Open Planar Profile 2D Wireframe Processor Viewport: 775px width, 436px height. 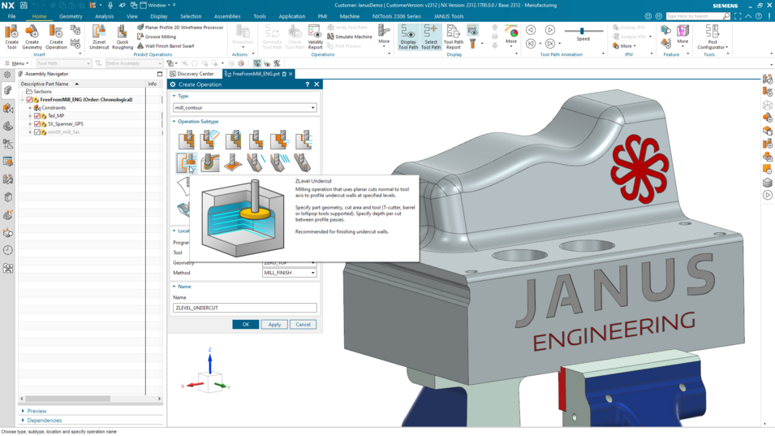180,27
